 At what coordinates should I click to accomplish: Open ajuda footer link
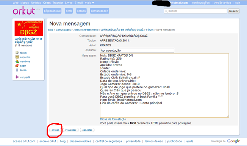pyautogui.click(x=190, y=141)
